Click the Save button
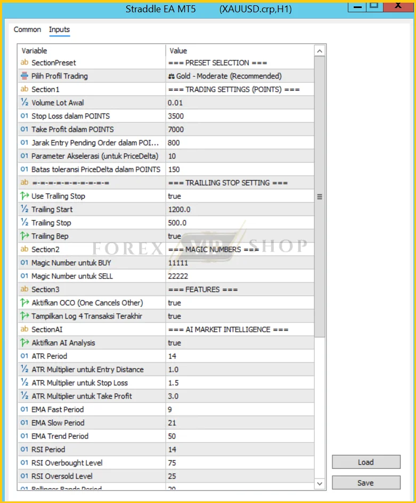The height and width of the screenshot is (503, 416). click(366, 483)
